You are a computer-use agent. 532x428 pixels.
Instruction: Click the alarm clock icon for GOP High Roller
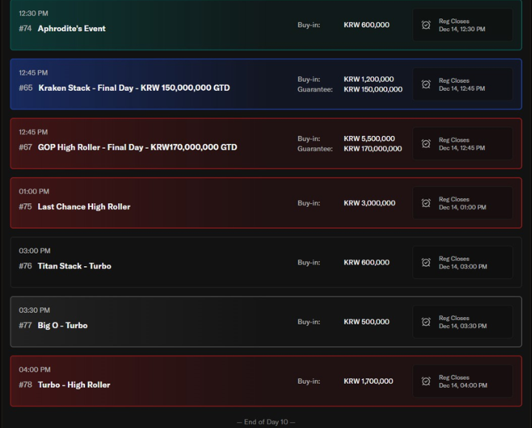pyautogui.click(x=426, y=143)
